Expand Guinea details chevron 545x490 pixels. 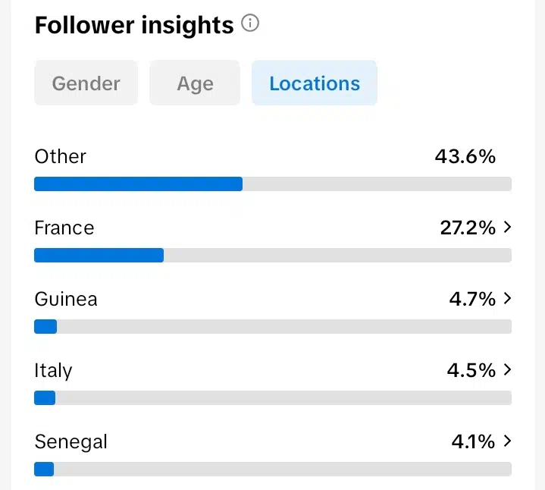coord(508,298)
